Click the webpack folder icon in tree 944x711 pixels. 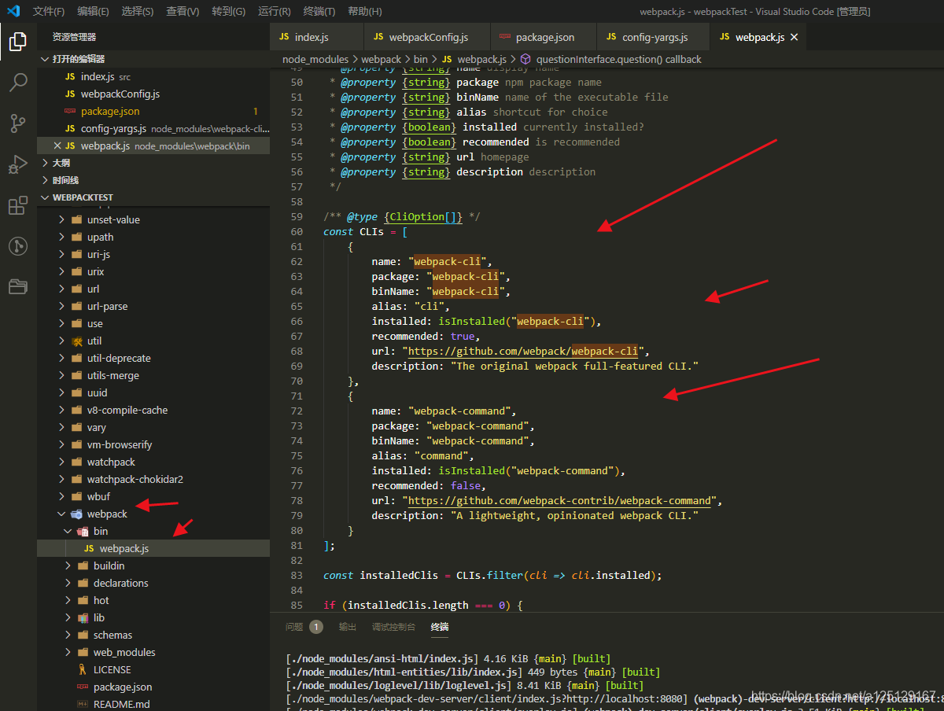[77, 514]
